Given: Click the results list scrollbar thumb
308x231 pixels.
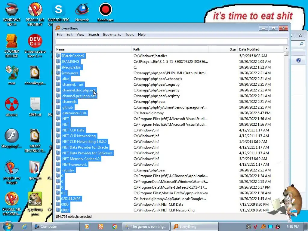Looking at the screenshot, I should pos(286,54).
